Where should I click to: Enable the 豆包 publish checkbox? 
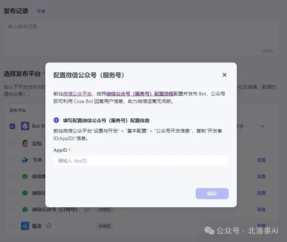click(12, 143)
